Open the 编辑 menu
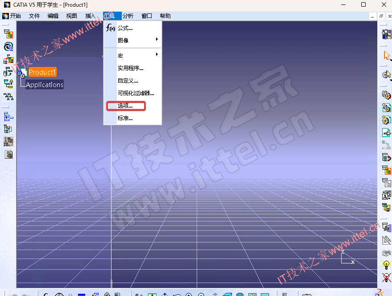This screenshot has width=392, height=296. pos(53,16)
